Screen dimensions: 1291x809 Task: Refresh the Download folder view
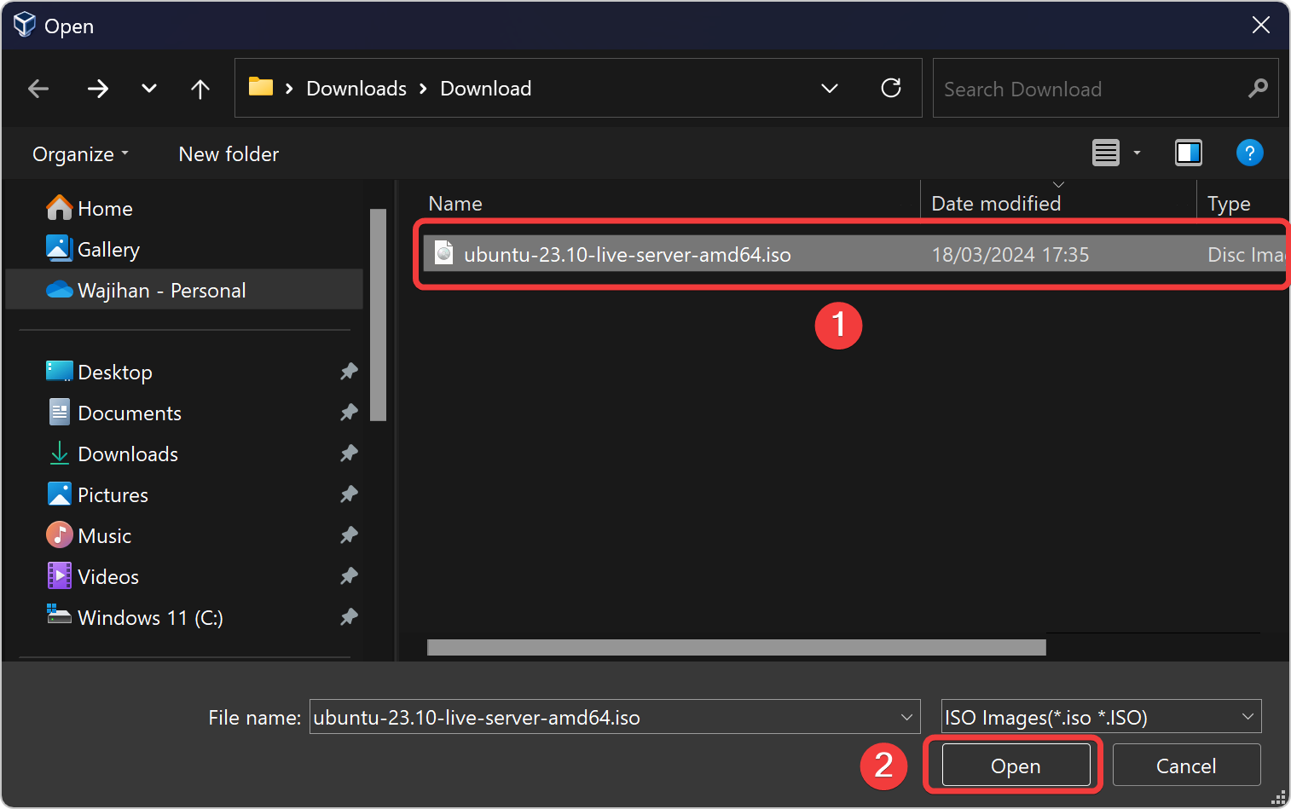[x=891, y=88]
